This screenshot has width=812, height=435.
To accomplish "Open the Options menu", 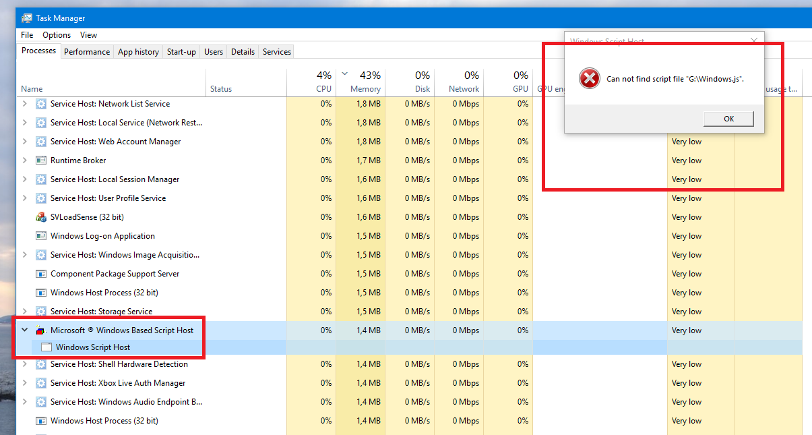I will pyautogui.click(x=57, y=35).
